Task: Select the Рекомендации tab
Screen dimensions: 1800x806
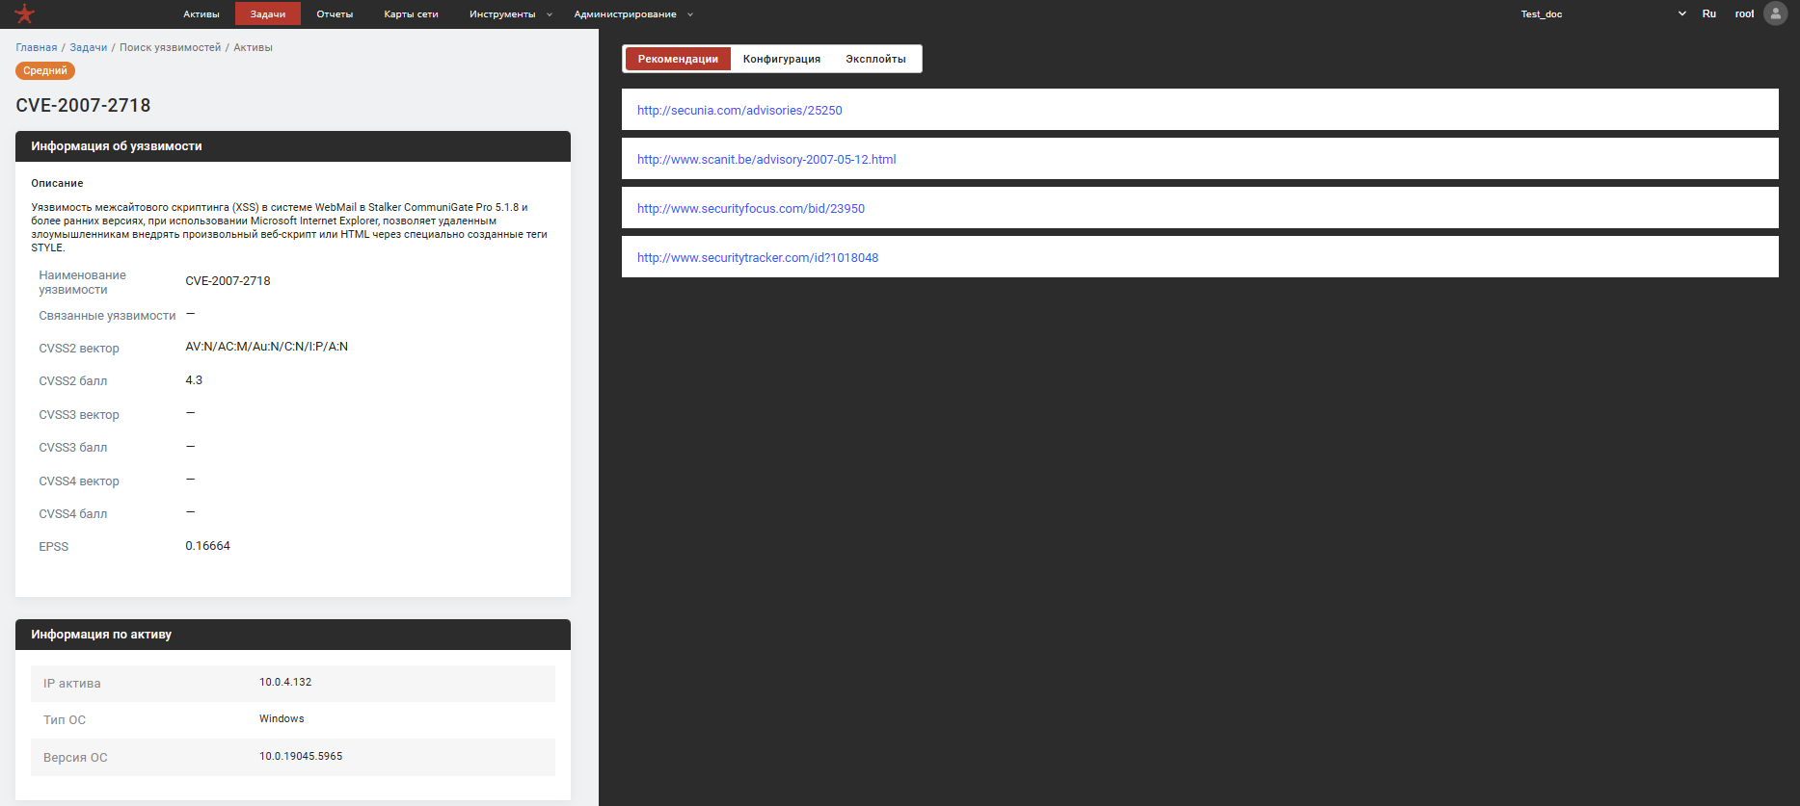Action: click(678, 59)
